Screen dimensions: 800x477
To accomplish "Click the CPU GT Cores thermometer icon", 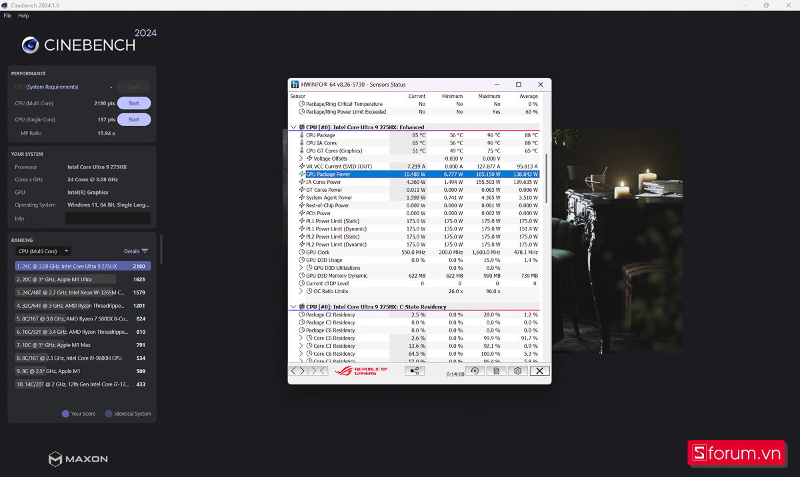I will pyautogui.click(x=301, y=151).
